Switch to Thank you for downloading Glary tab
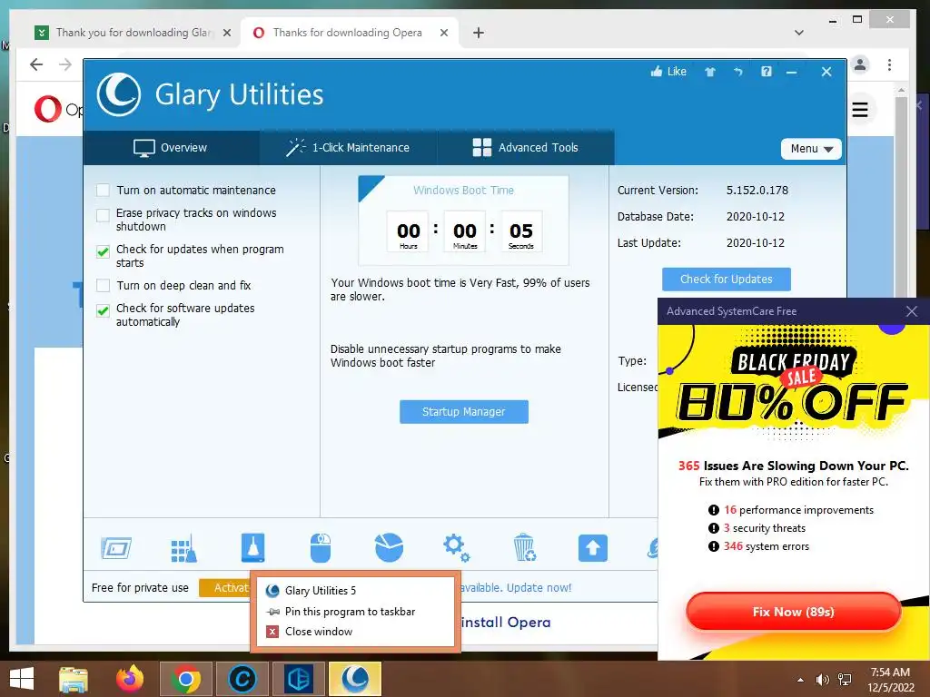Viewport: 930px width, 697px height. [133, 33]
